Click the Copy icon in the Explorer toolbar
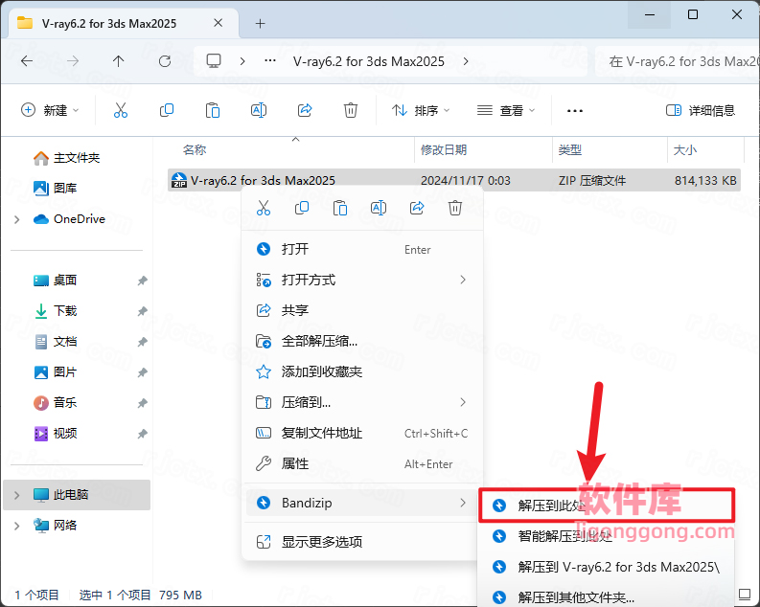 click(x=166, y=110)
